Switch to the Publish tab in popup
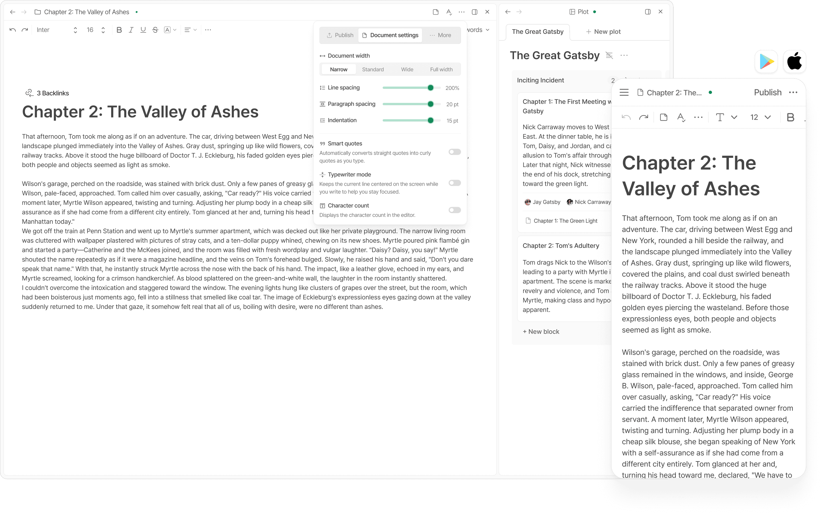The width and height of the screenshot is (826, 518). 340,35
